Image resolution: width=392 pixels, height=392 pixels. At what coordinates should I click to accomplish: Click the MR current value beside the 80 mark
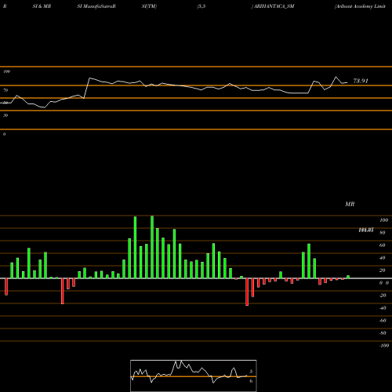(x=366, y=230)
